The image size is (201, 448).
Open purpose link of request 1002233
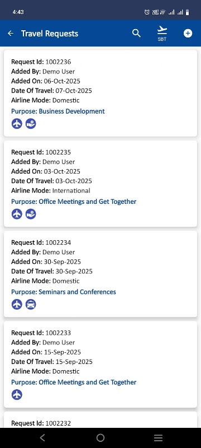click(74, 382)
